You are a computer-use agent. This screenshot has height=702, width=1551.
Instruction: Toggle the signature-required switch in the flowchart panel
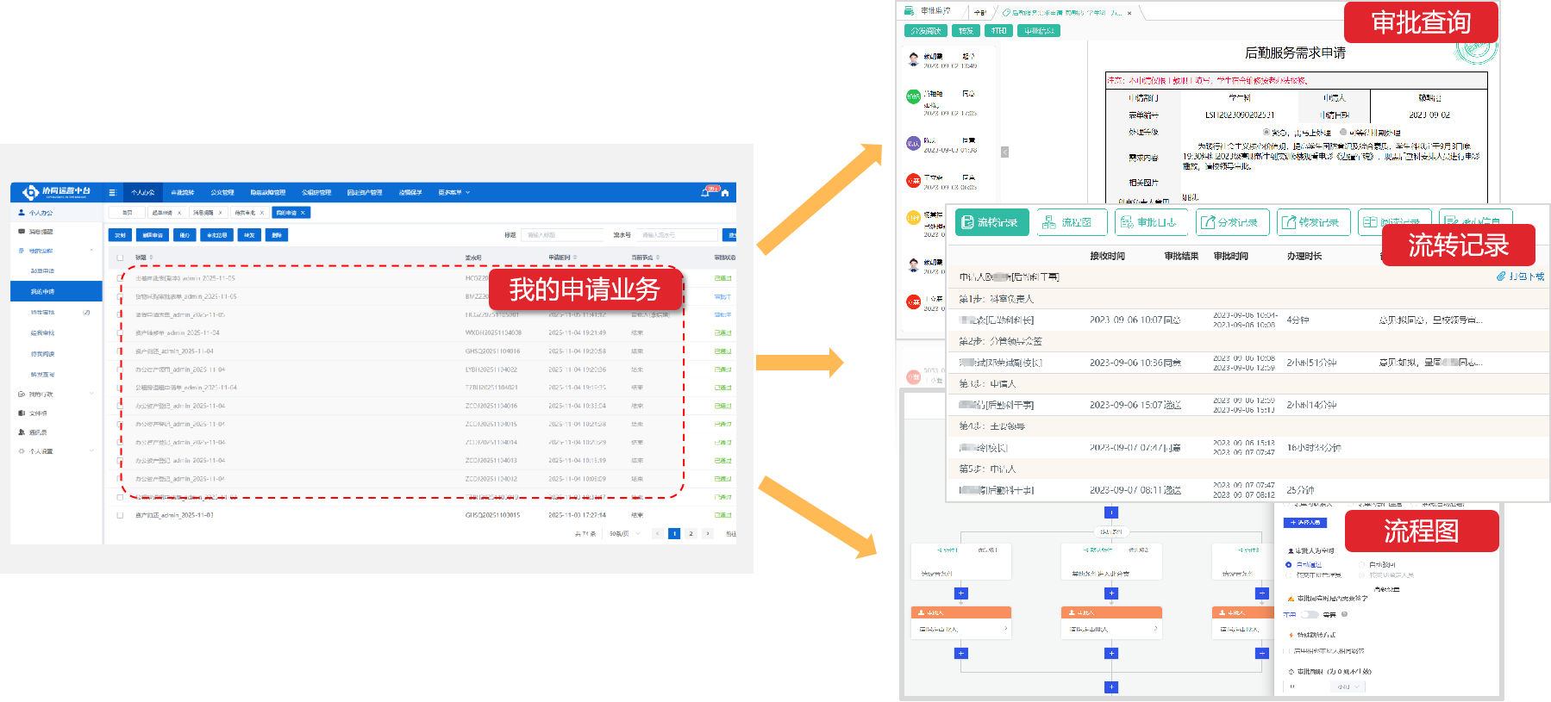(1310, 614)
